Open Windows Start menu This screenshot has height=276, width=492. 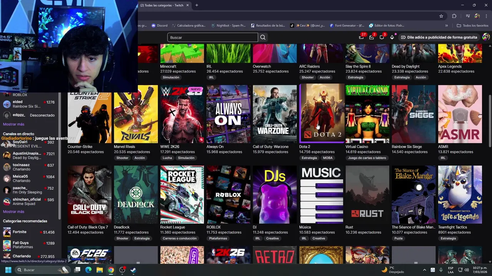8,270
